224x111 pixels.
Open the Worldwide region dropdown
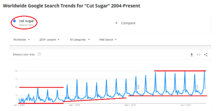22,40
